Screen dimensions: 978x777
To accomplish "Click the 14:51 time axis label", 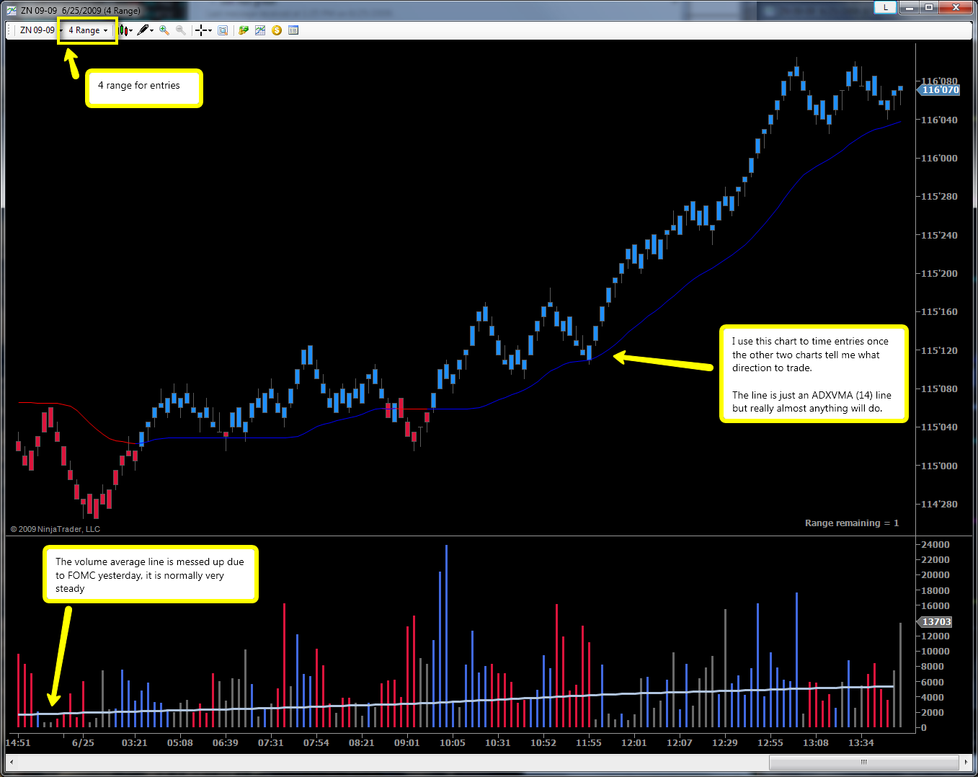I will point(18,743).
